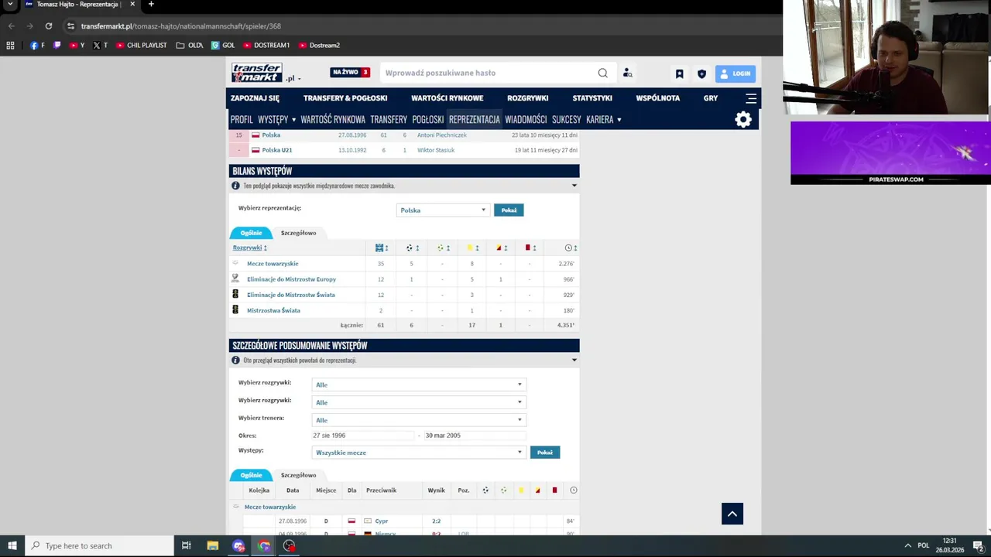Image resolution: width=991 pixels, height=557 pixels.
Task: Open ROZGRYWKI main menu
Action: click(x=527, y=98)
